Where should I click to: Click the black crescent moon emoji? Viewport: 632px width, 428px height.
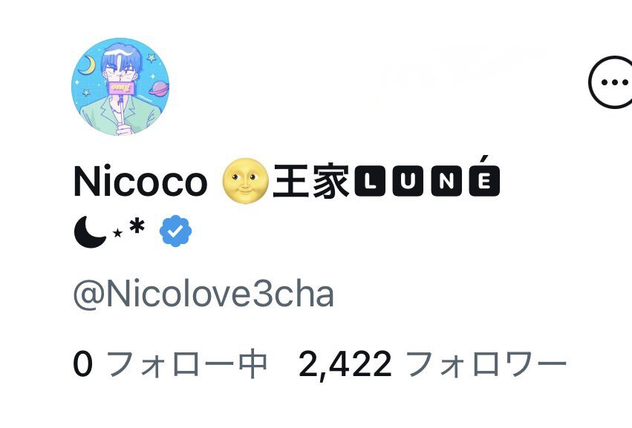(91, 232)
